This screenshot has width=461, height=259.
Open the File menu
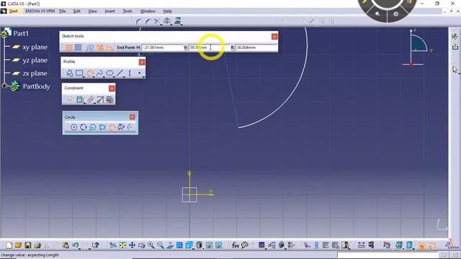click(x=63, y=12)
